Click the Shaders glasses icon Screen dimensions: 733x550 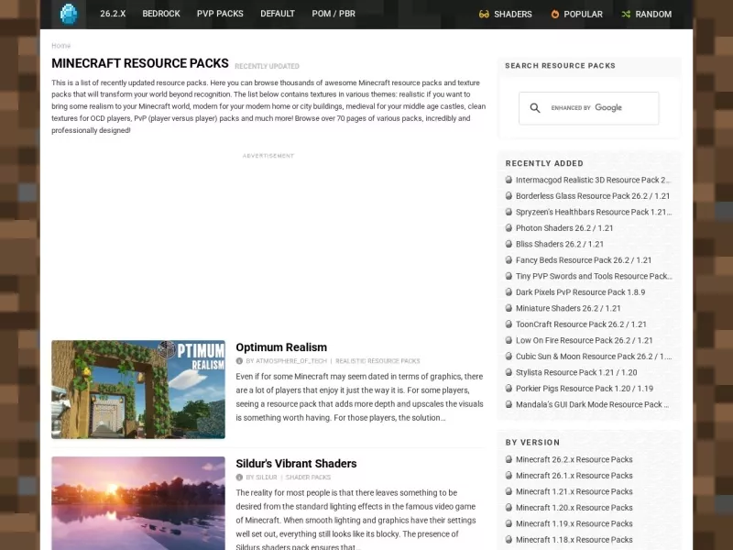[x=484, y=14]
